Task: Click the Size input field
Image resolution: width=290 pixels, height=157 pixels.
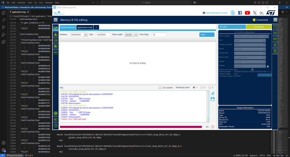Action: click(103, 35)
